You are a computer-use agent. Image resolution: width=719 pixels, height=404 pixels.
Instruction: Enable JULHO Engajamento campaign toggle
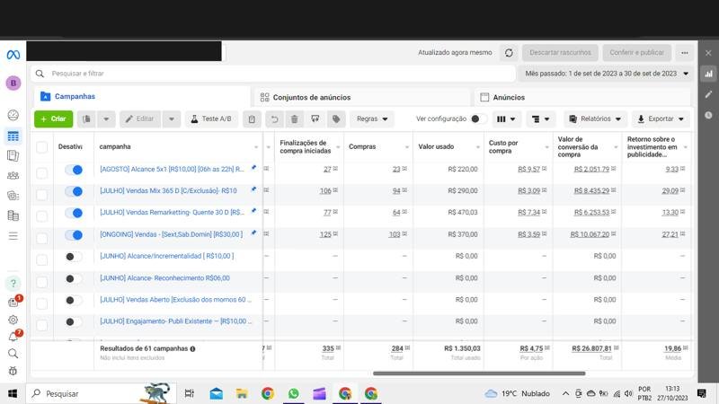click(74, 322)
